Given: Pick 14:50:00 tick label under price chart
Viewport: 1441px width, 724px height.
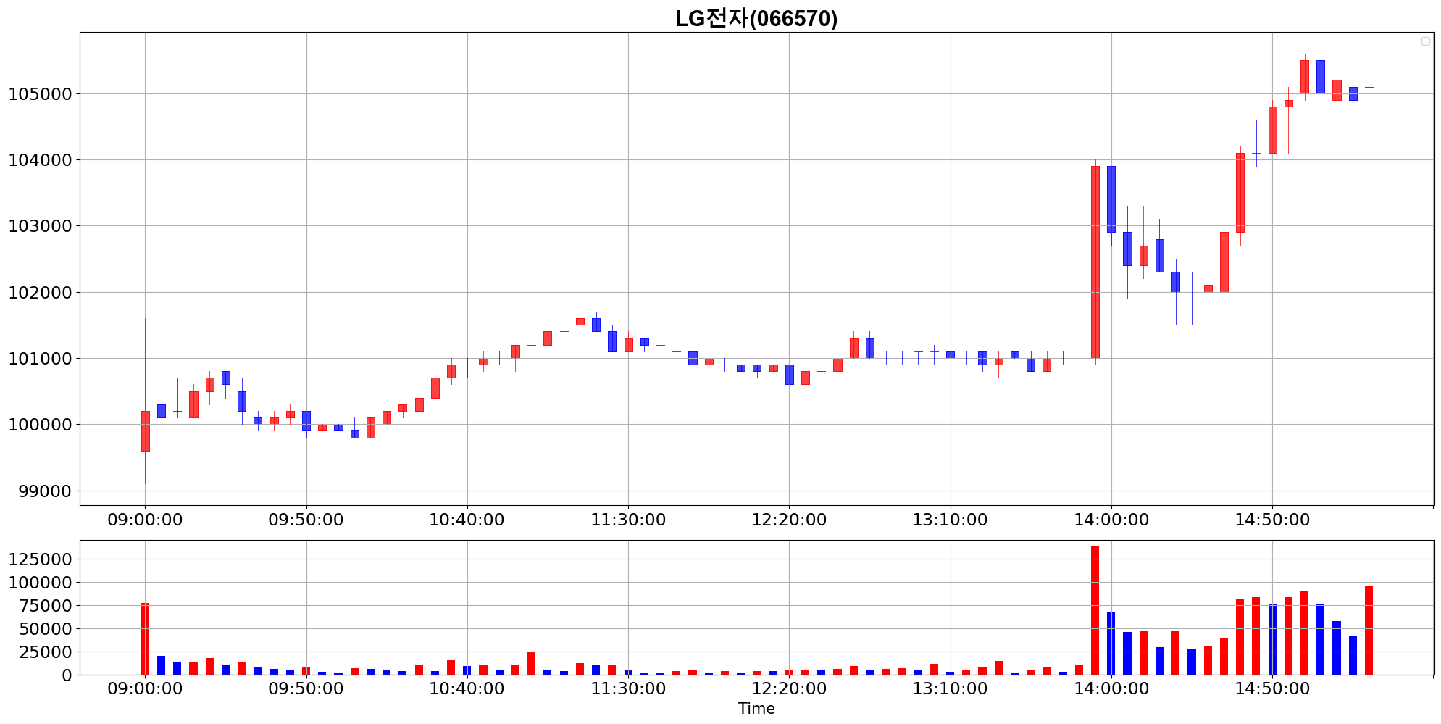Looking at the screenshot, I should [x=1272, y=520].
